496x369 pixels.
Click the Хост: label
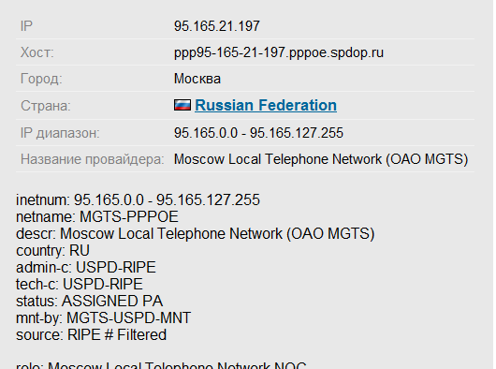click(37, 52)
